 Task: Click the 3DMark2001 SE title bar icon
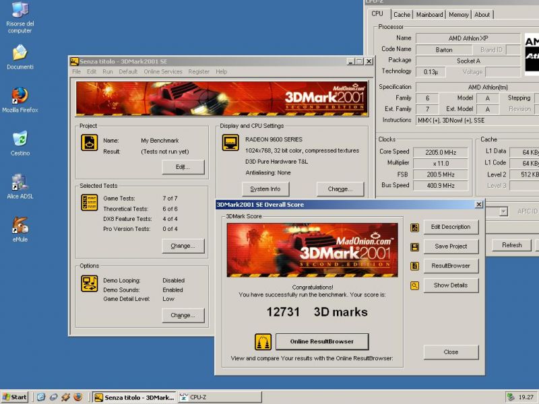pyautogui.click(x=74, y=61)
